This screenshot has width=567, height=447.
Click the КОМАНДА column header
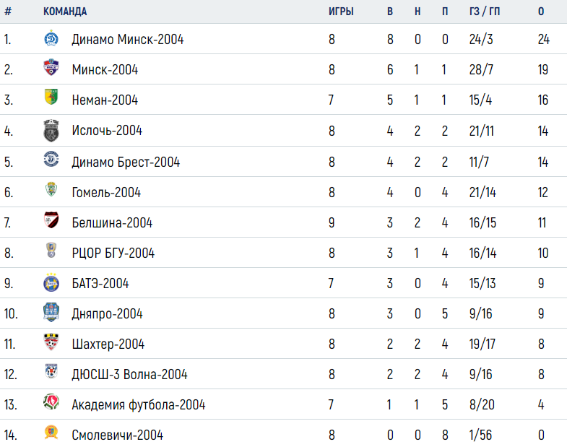click(65, 12)
